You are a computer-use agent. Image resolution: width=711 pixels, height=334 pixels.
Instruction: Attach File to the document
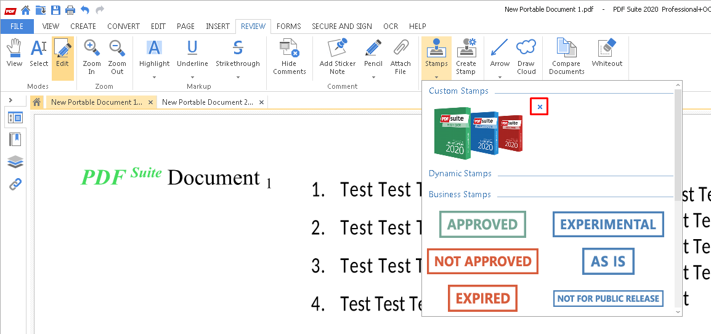coord(400,57)
